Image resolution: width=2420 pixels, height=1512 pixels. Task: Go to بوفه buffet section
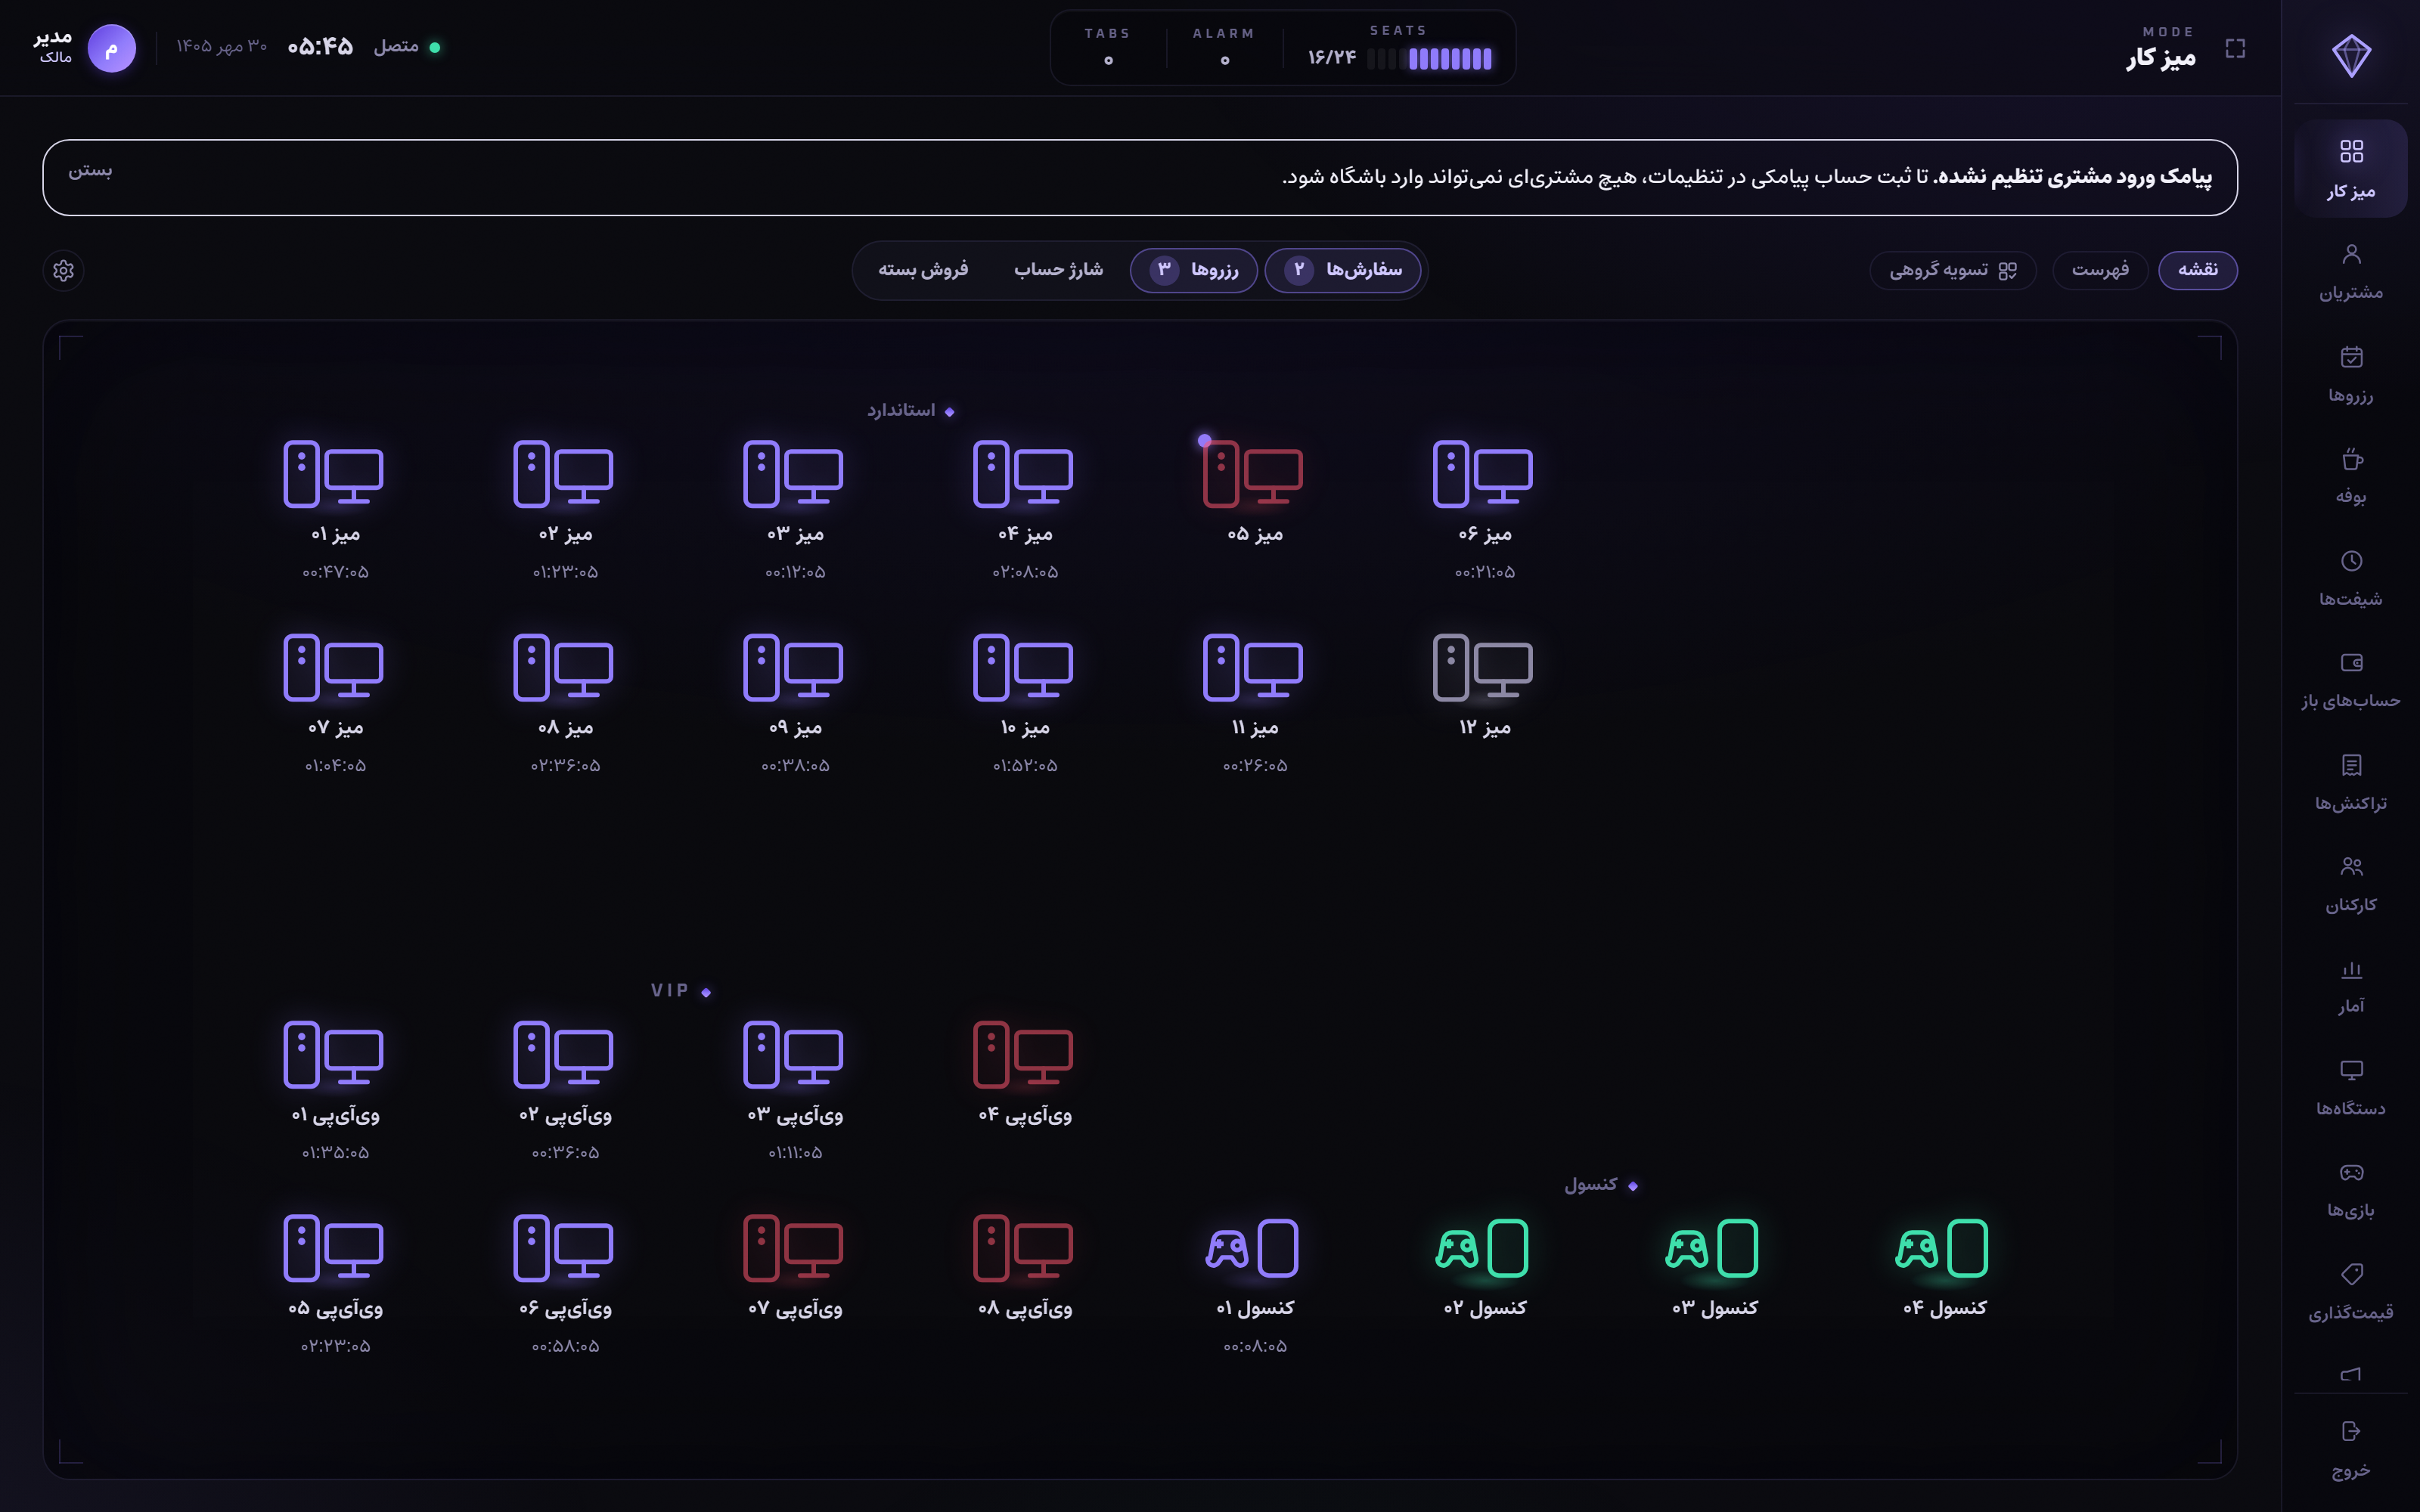[x=2350, y=475]
